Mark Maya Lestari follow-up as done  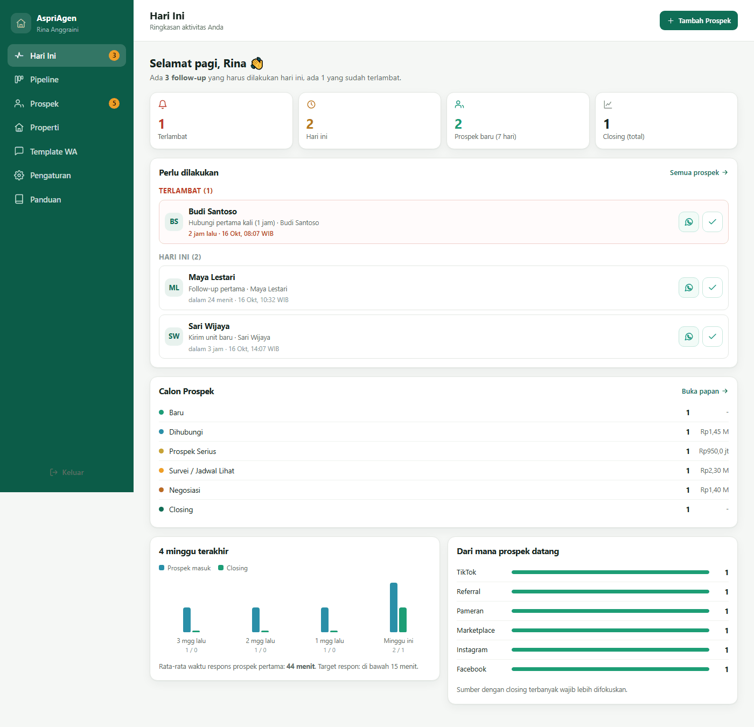(713, 288)
